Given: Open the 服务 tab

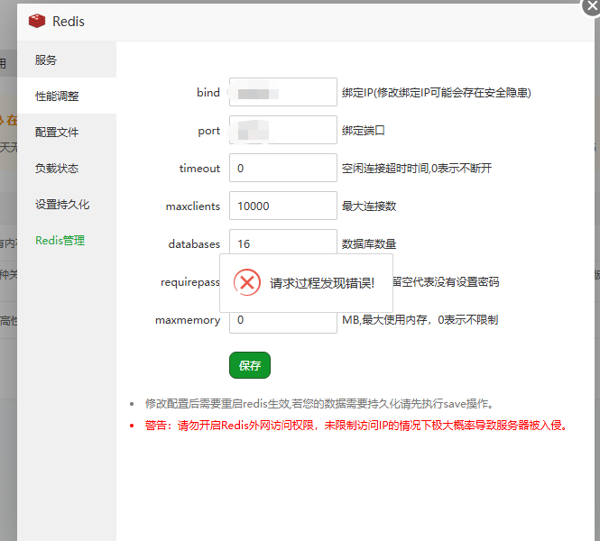Looking at the screenshot, I should tap(67, 60).
